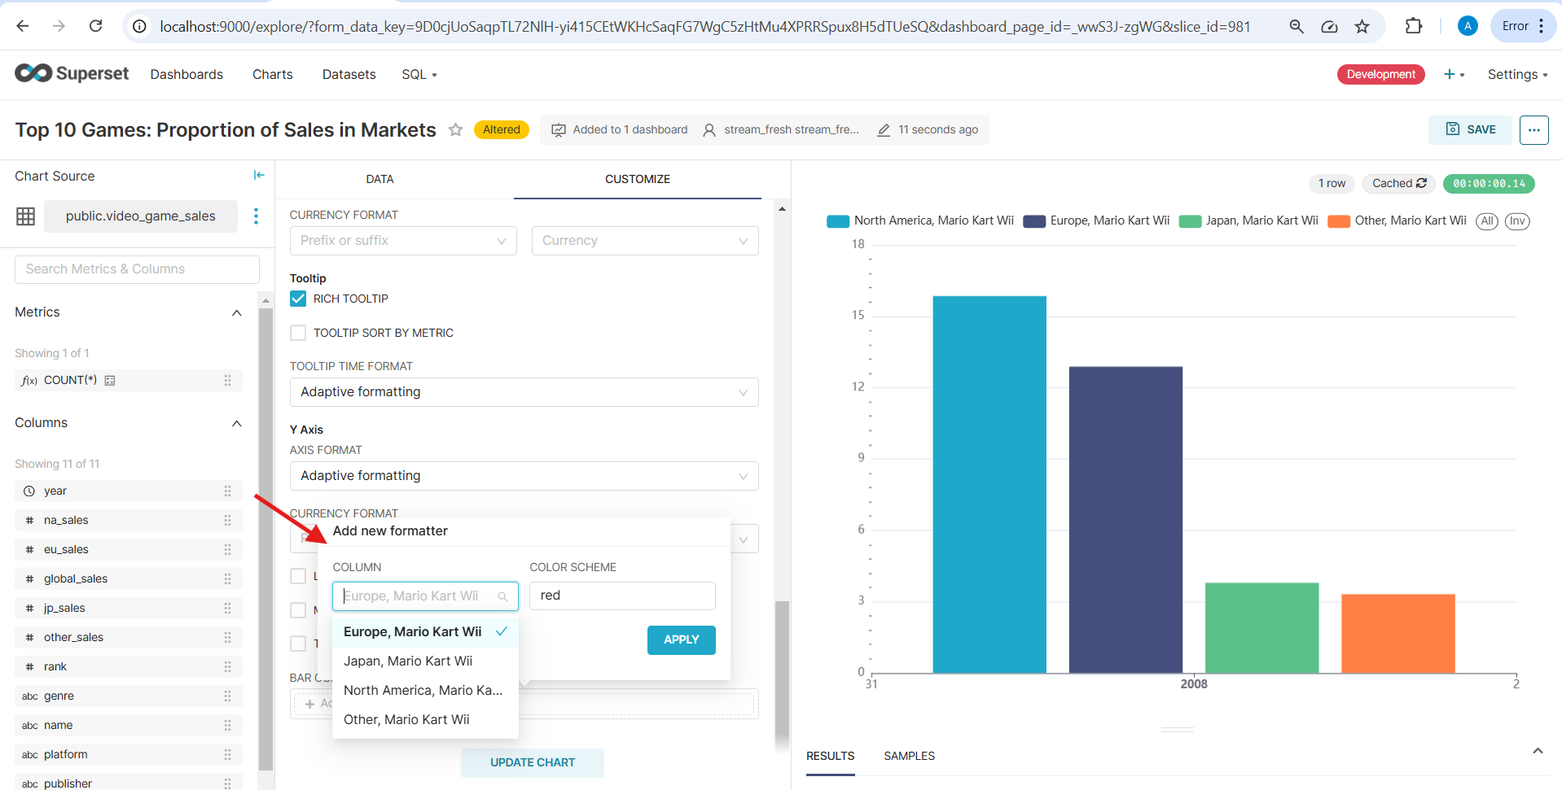Viewport: 1562px width, 790px height.
Task: Click the browser back arrow
Action: [23, 26]
